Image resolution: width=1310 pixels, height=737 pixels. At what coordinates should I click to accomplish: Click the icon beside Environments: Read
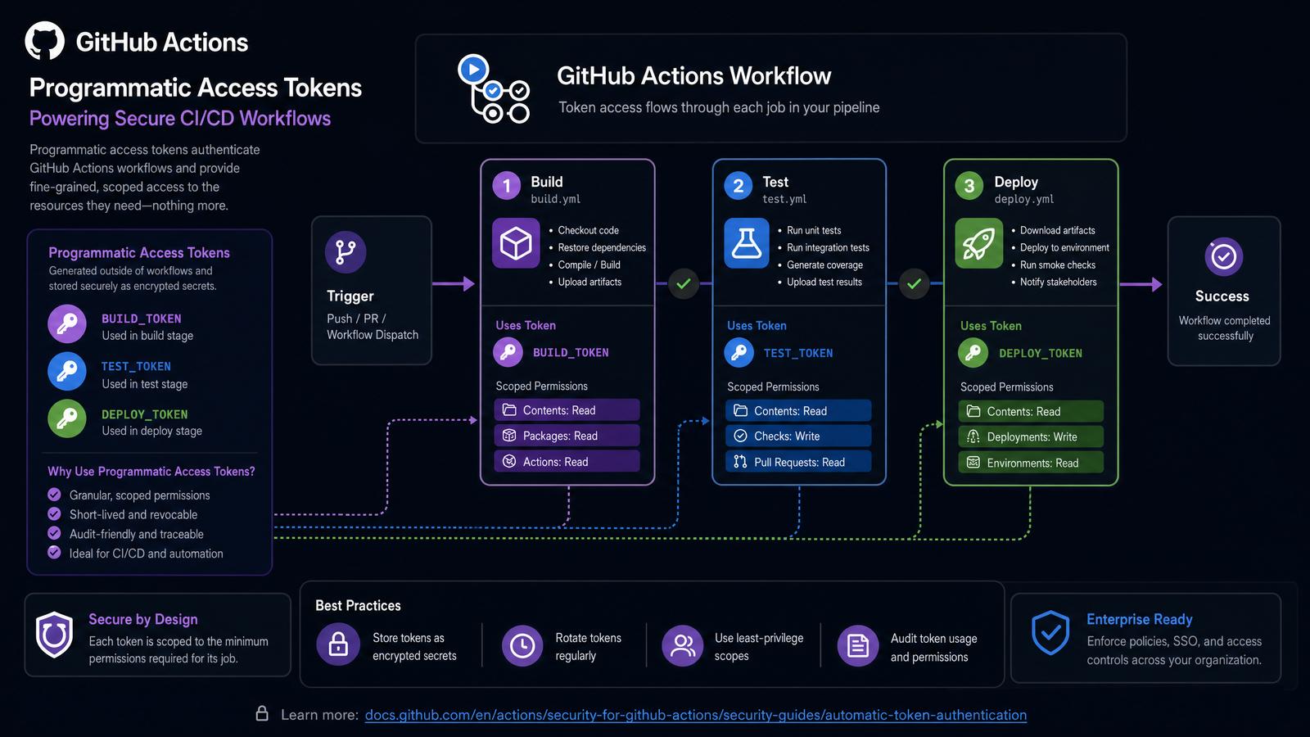(x=973, y=463)
